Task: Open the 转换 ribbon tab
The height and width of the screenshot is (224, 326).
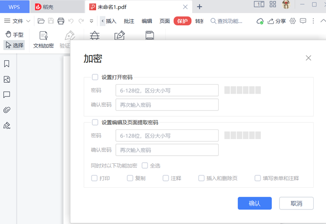Action: pyautogui.click(x=199, y=21)
